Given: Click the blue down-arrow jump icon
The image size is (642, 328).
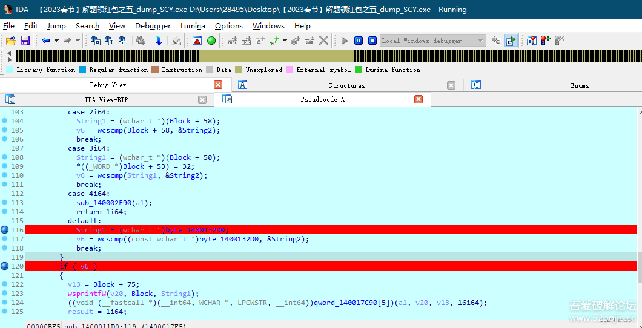Looking at the screenshot, I should point(159,41).
